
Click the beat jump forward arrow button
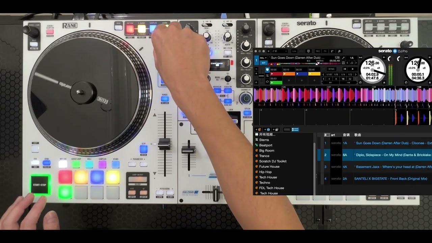pos(348,82)
